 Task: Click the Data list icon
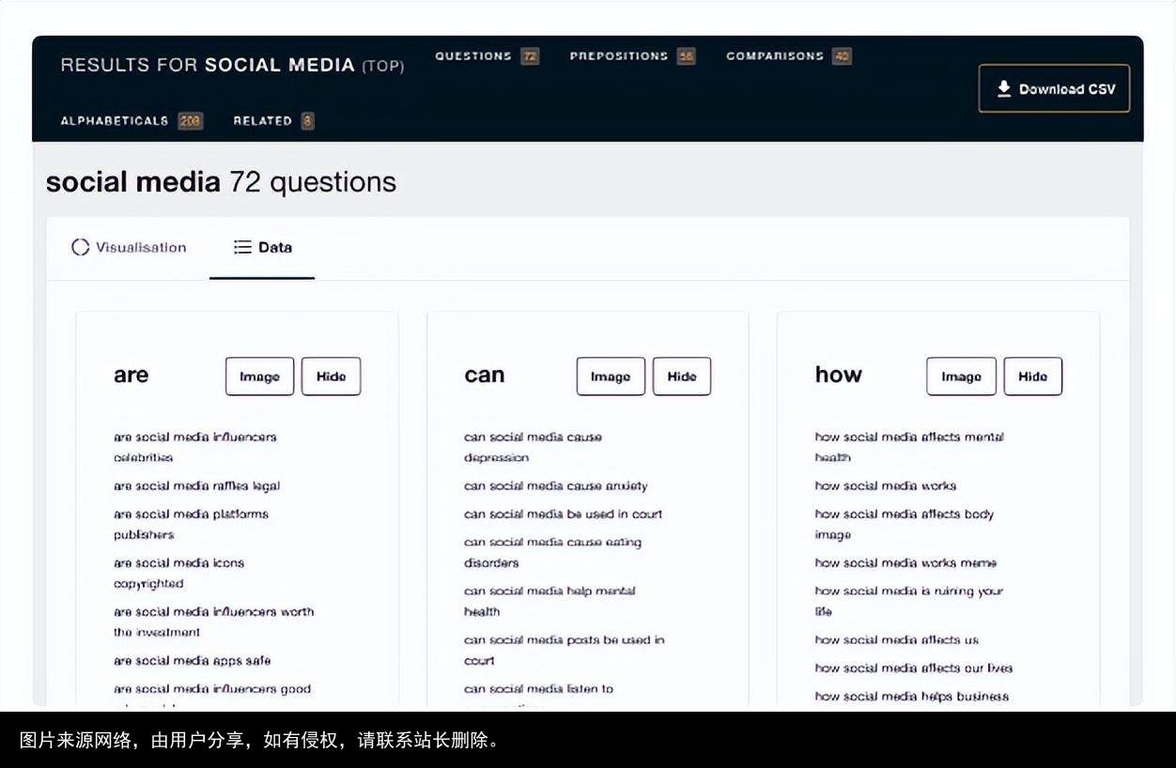pyautogui.click(x=242, y=248)
